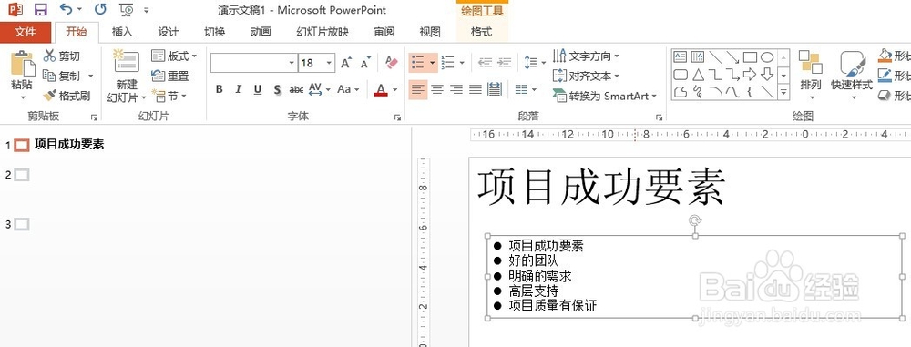
Task: Toggle center text alignment
Action: [437, 89]
